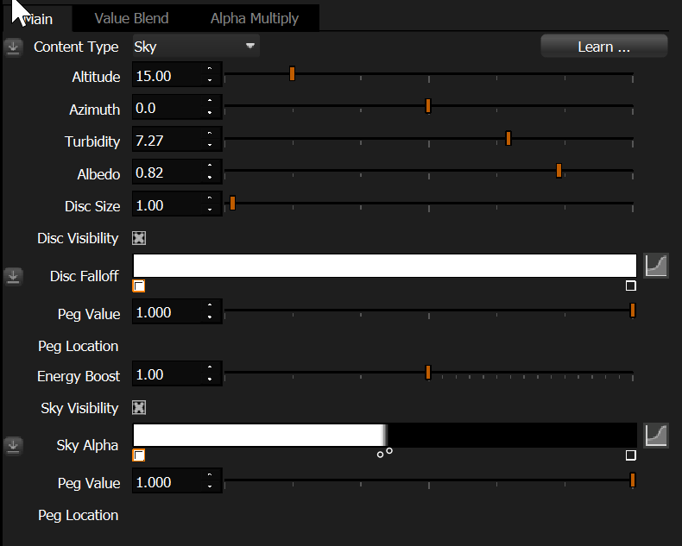Select the right peg of Disc Falloff gradient
The image size is (682, 546).
[x=630, y=286]
